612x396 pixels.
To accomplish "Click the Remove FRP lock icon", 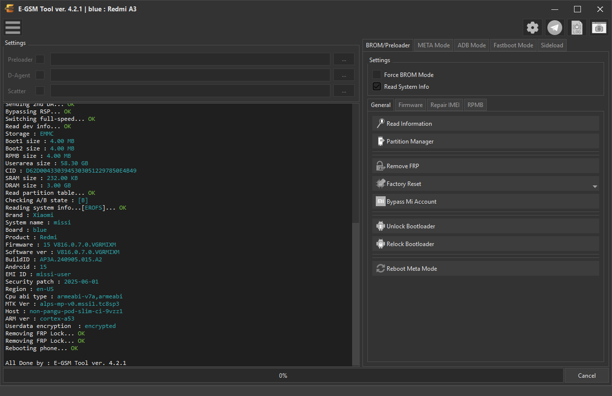I will [x=380, y=166].
